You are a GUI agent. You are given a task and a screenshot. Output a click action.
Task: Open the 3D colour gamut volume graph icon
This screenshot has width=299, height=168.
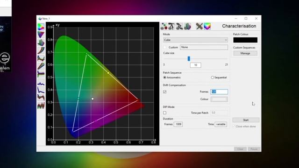point(41,42)
